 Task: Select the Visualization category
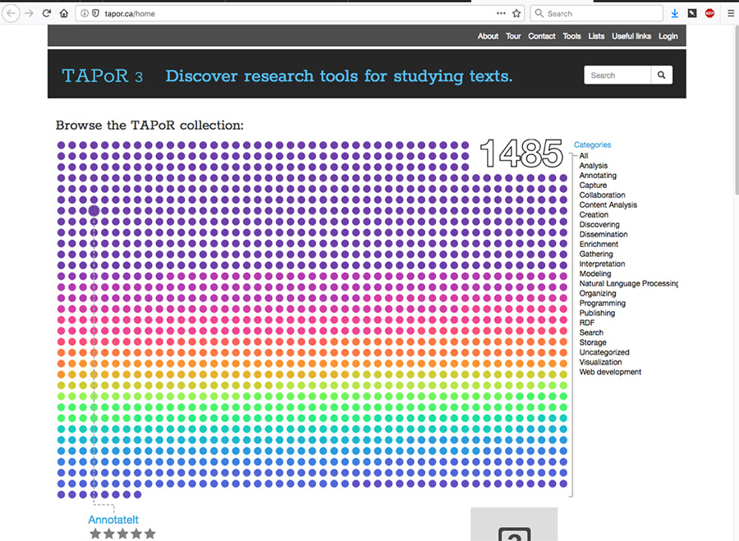600,362
